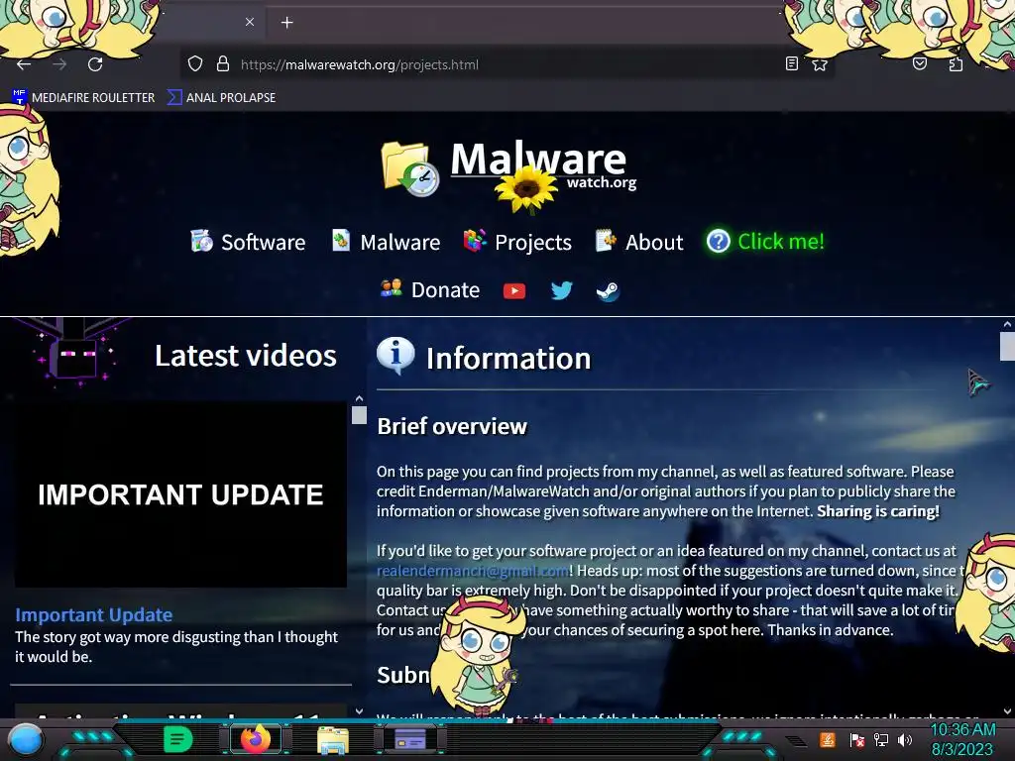Open the YouTube icon link
1015x761 pixels.
pyautogui.click(x=514, y=290)
